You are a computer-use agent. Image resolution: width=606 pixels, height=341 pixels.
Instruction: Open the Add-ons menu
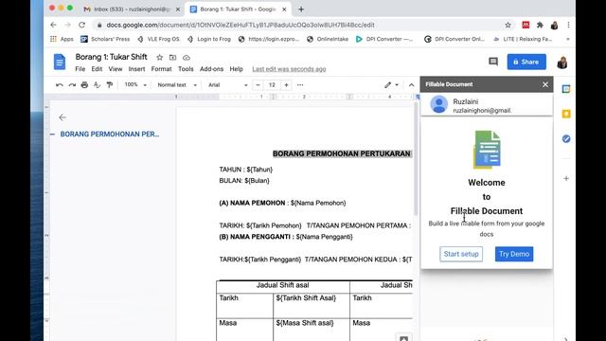click(211, 69)
